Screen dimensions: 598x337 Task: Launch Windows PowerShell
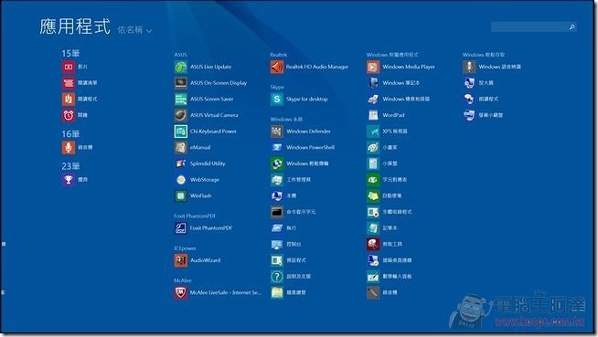(x=303, y=147)
